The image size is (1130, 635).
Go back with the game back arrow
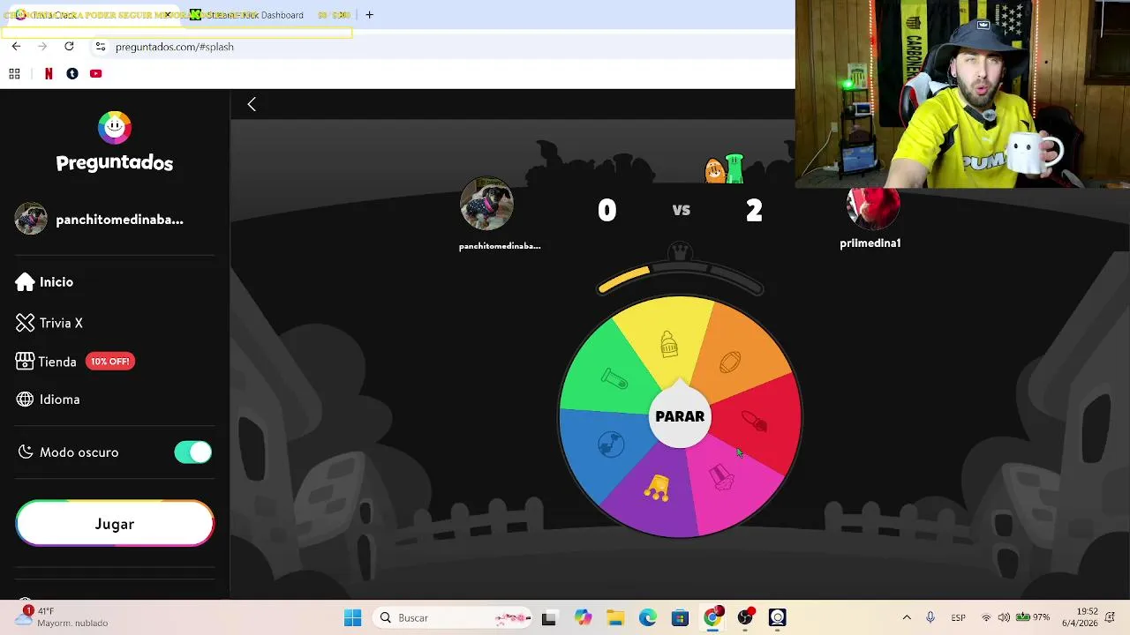pos(252,104)
